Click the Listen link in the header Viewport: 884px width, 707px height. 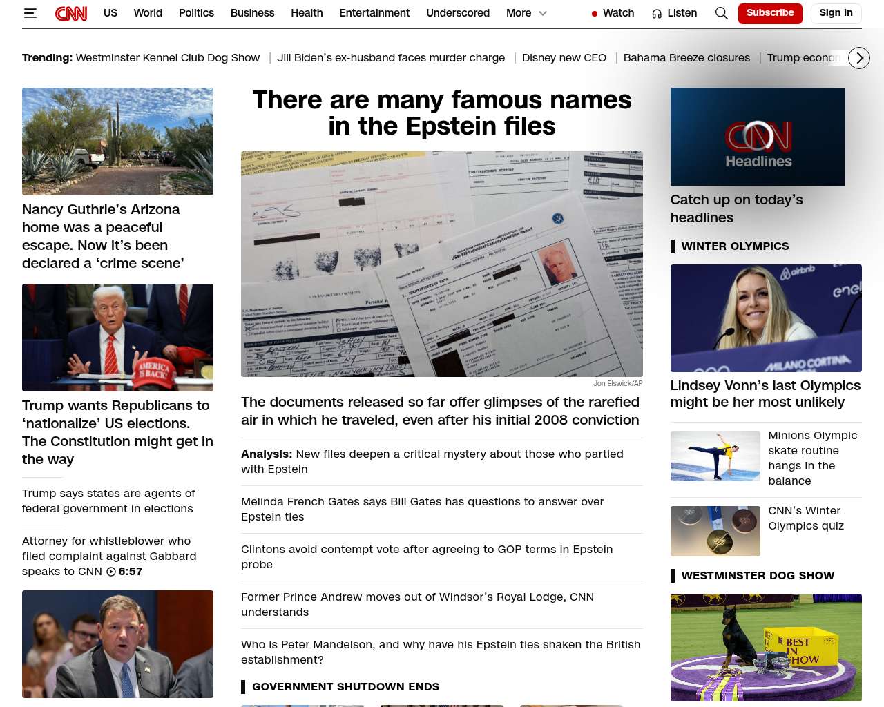[682, 13]
